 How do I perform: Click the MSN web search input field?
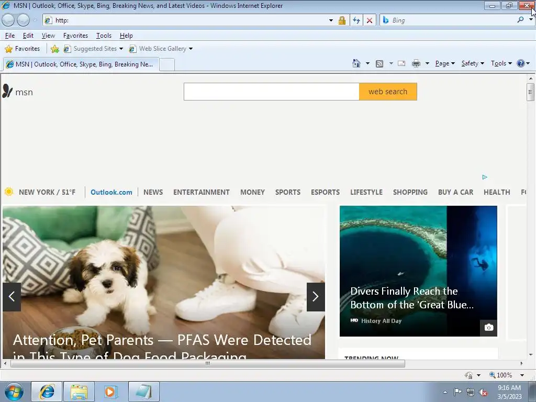pyautogui.click(x=272, y=92)
